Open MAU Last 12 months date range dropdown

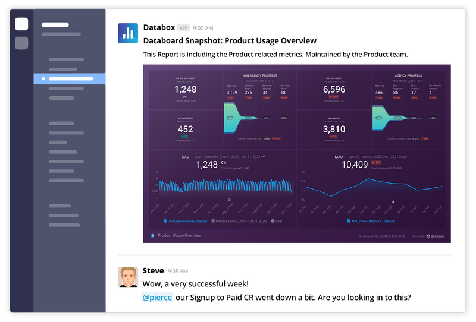pos(379,157)
